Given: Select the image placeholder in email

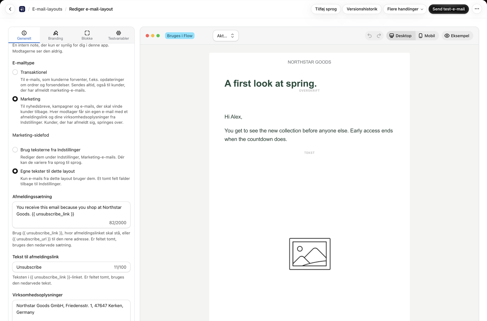Looking at the screenshot, I should pos(310,254).
